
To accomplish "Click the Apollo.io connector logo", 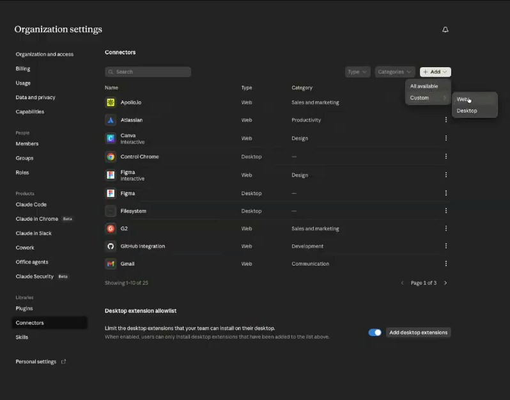I will tap(111, 102).
